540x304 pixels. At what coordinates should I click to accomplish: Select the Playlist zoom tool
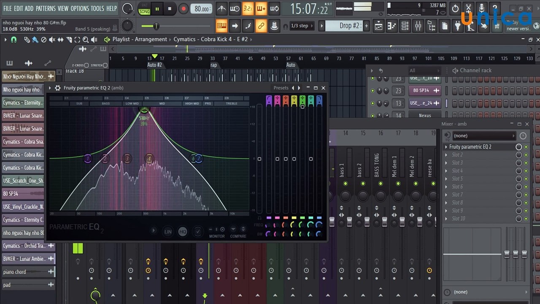pyautogui.click(x=86, y=40)
